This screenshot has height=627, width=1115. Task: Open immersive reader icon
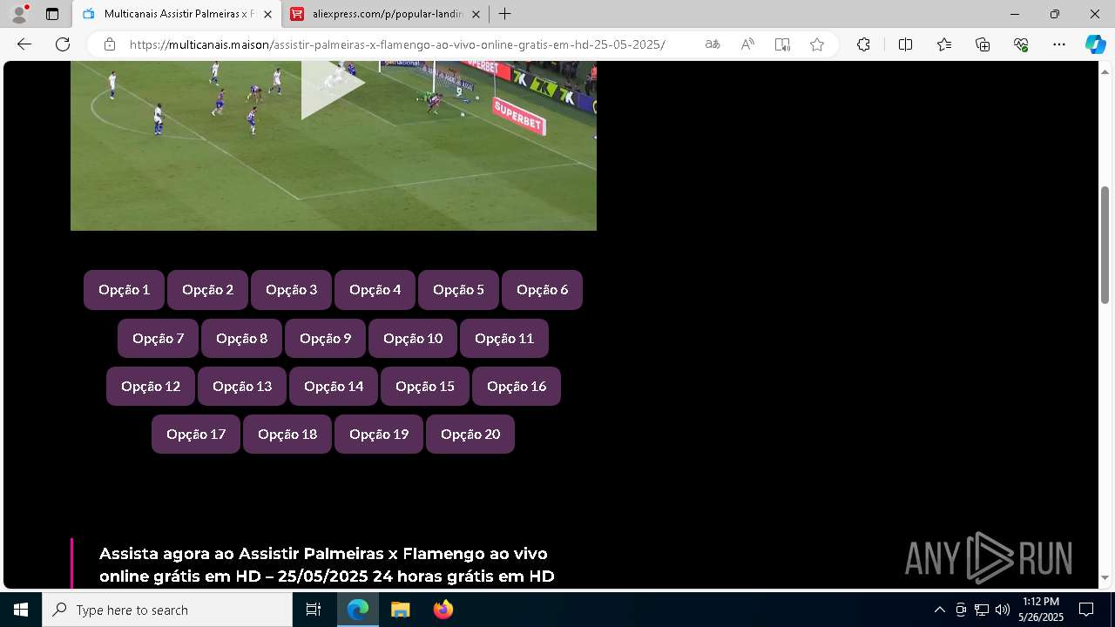coord(782,44)
